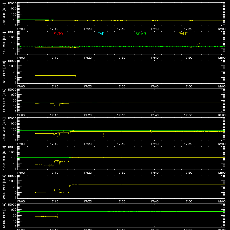Click the 245 MHz [SFU] axis title
The image size is (230, 230).
(4, 14)
